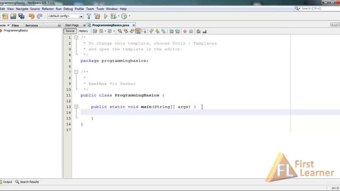
Task: Click Next Bookmark icon
Action: pos(157,31)
